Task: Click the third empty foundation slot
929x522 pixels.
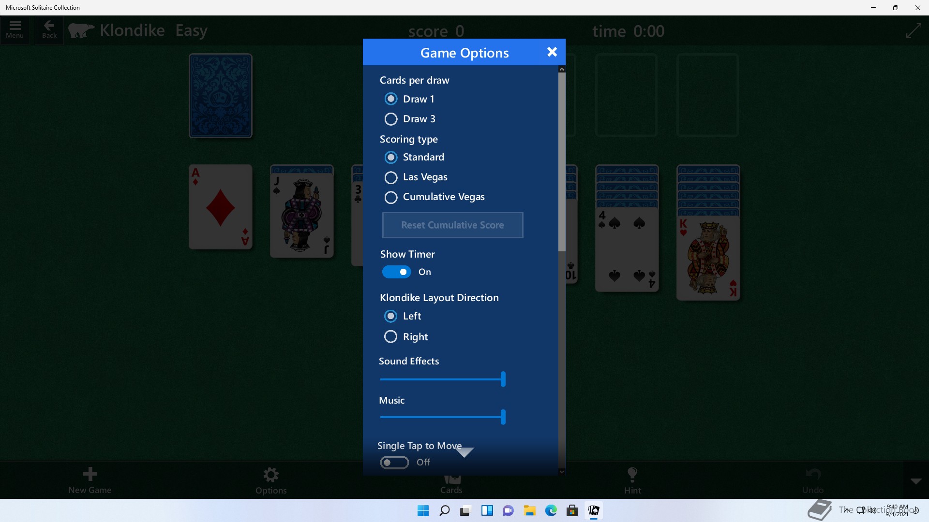Action: (626, 95)
